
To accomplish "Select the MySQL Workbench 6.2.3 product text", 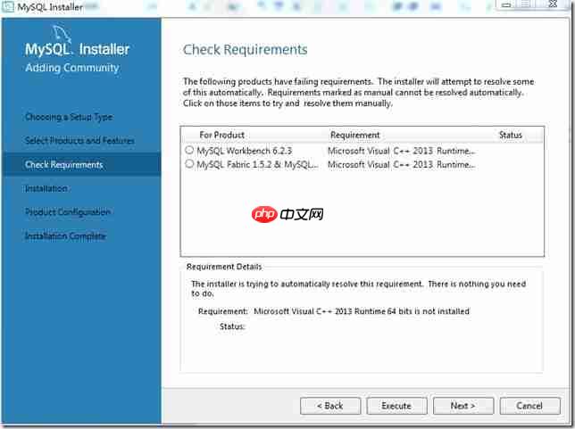I will click(245, 151).
